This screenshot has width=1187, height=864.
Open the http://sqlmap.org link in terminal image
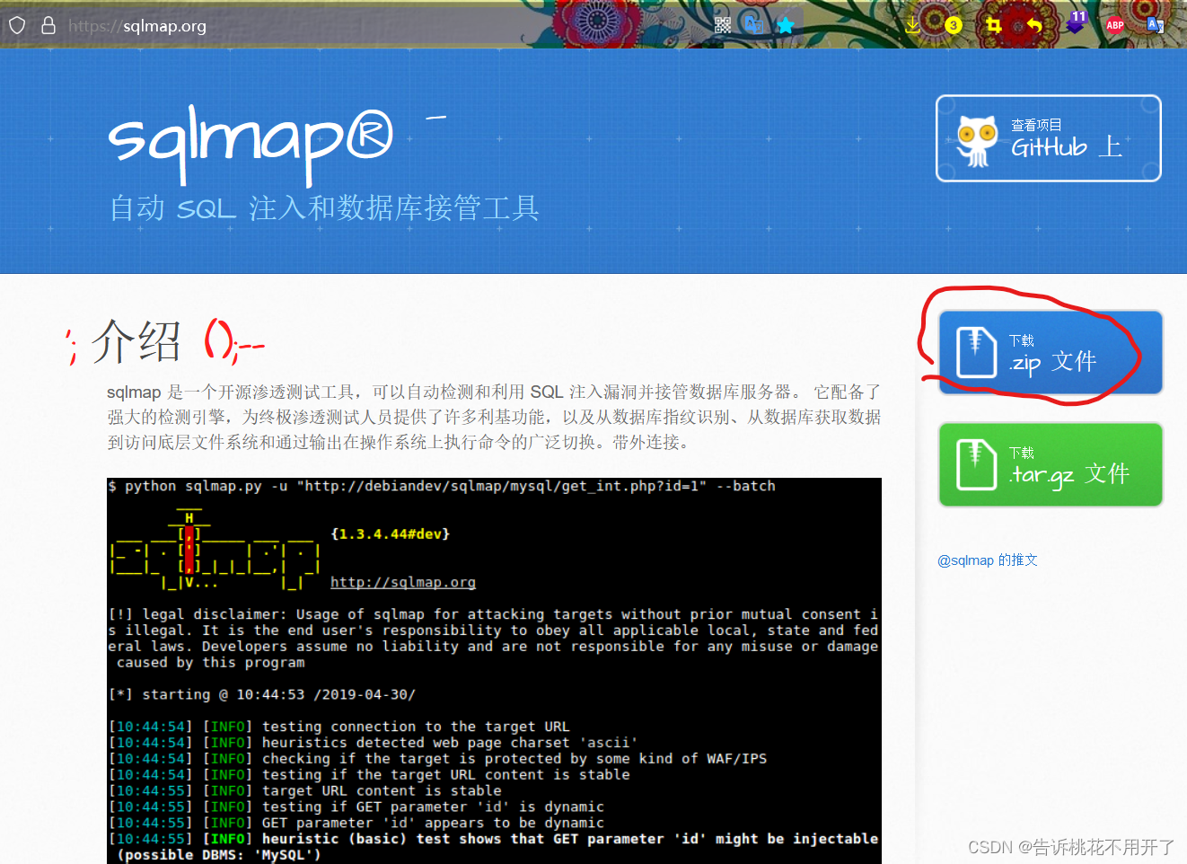pos(403,582)
